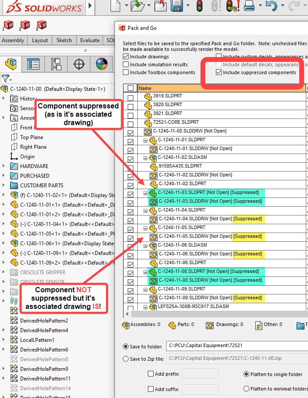Click the Add suffix text field
Image resolution: width=308 pixels, height=398 pixels.
(x=200, y=389)
